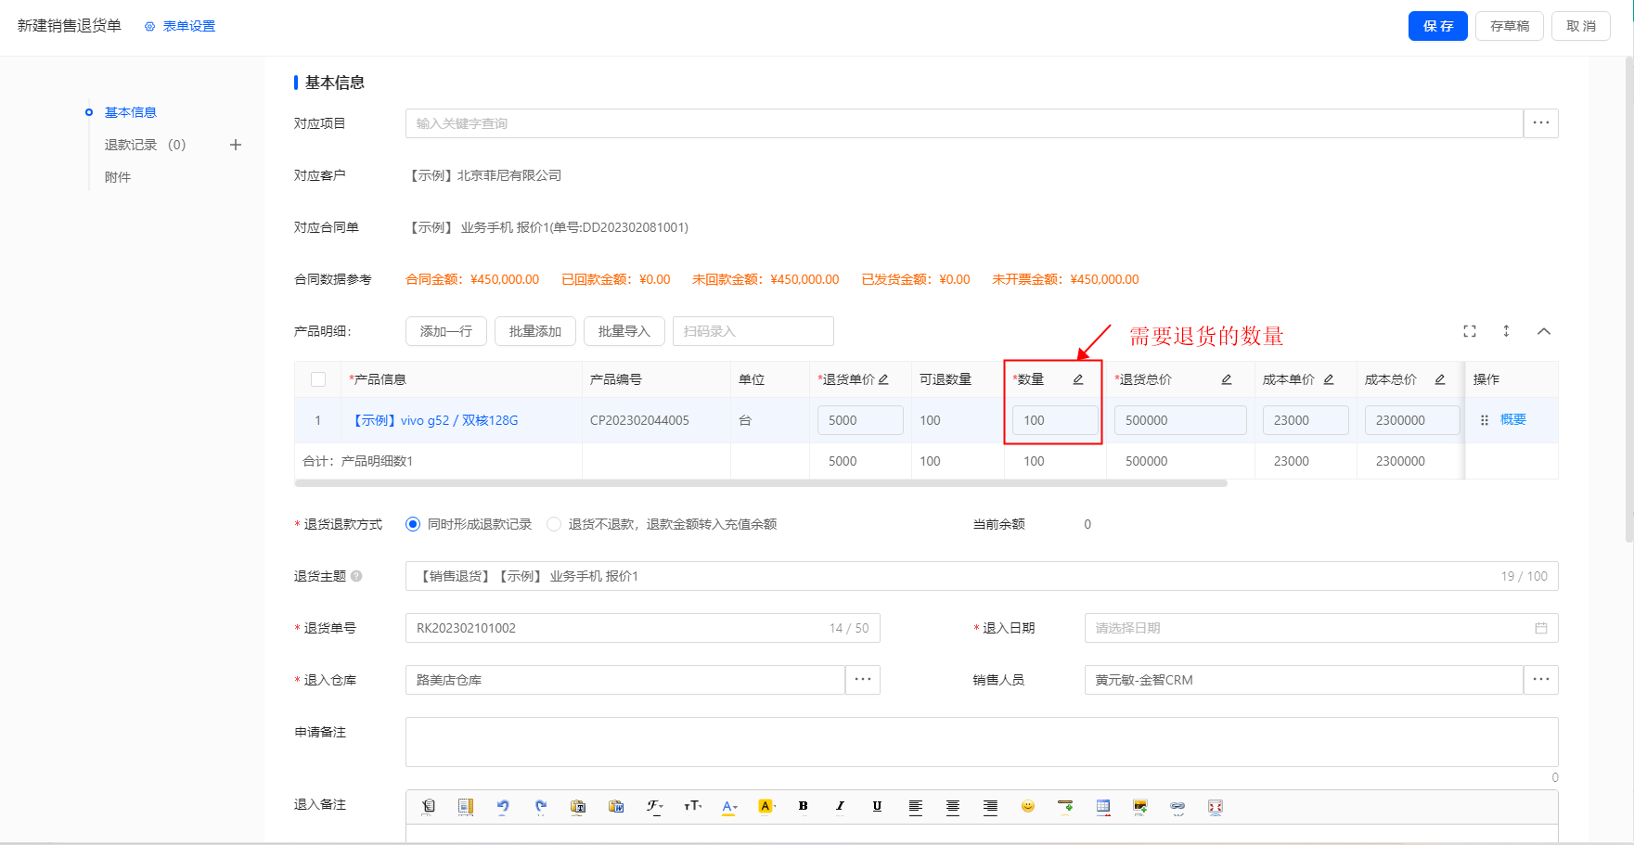Click the 申请备注 text area

[x=982, y=742]
